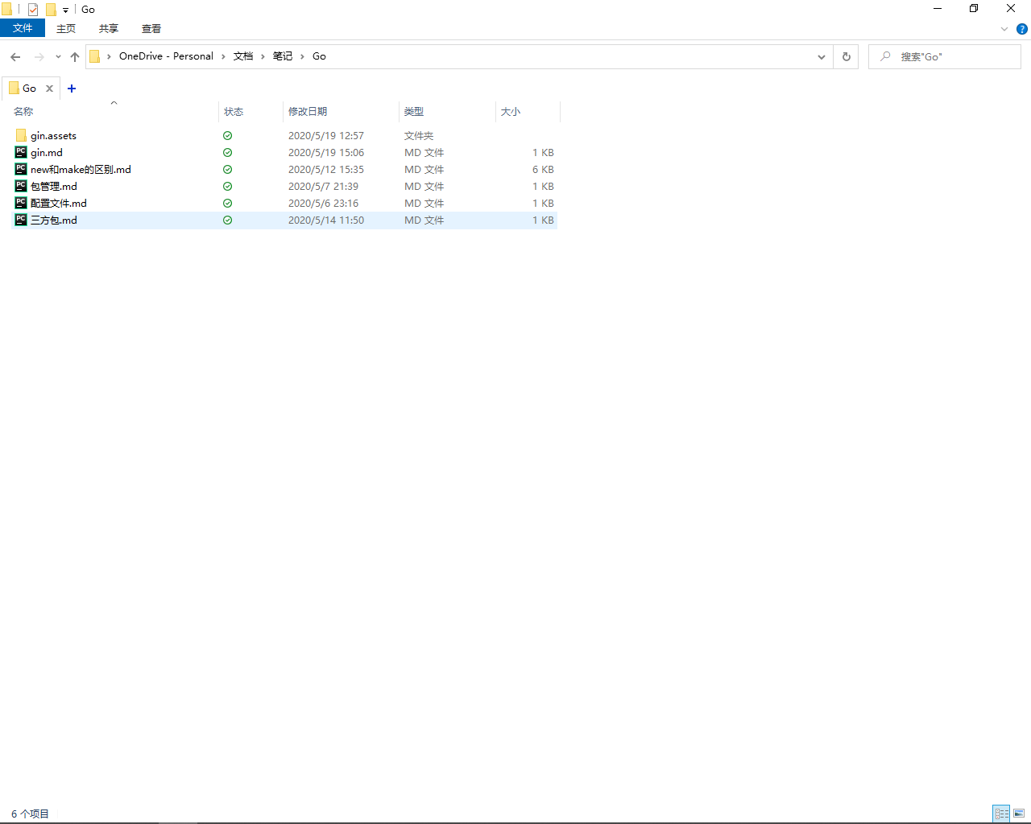Viewport: 1031px width, 824px height.
Task: Click the 配置文件.md file name
Action: pyautogui.click(x=59, y=204)
